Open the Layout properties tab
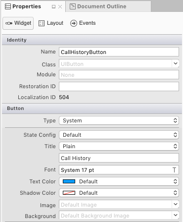Image resolution: width=183 pixels, height=222 pixels. [51, 23]
